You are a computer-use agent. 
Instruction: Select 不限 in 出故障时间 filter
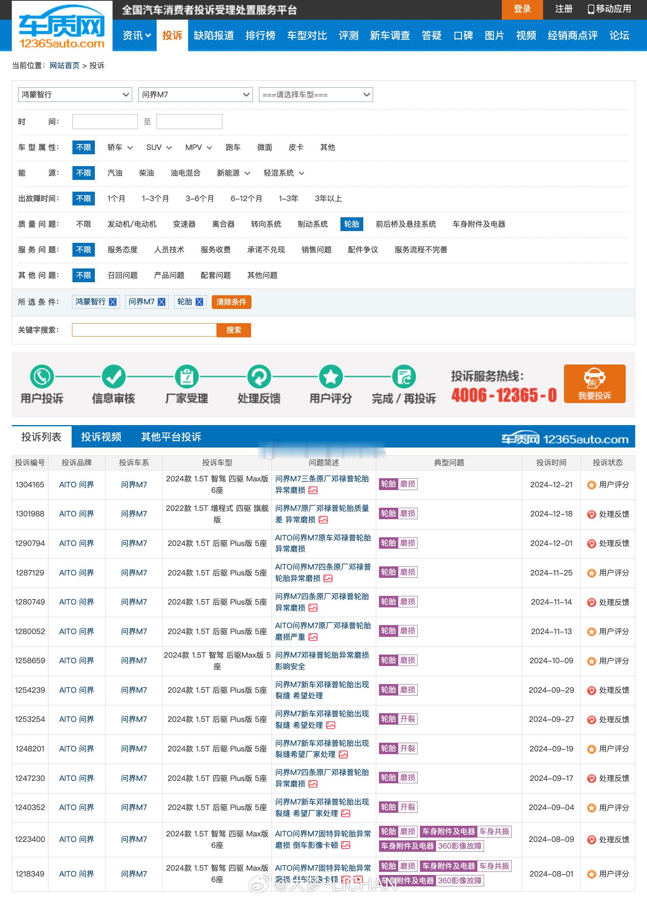(x=84, y=199)
